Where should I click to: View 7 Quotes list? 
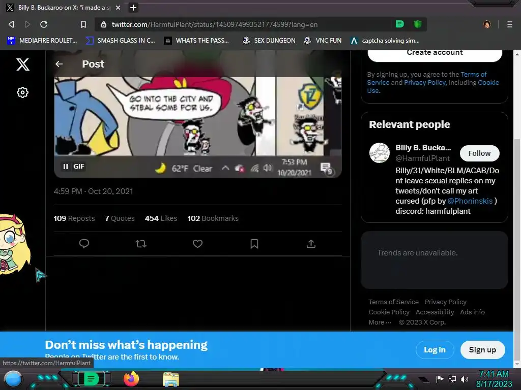tap(120, 218)
